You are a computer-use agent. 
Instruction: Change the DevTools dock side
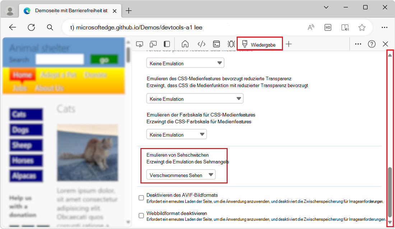(166, 44)
